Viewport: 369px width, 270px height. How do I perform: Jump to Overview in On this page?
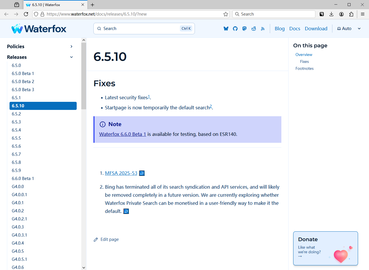pyautogui.click(x=304, y=55)
